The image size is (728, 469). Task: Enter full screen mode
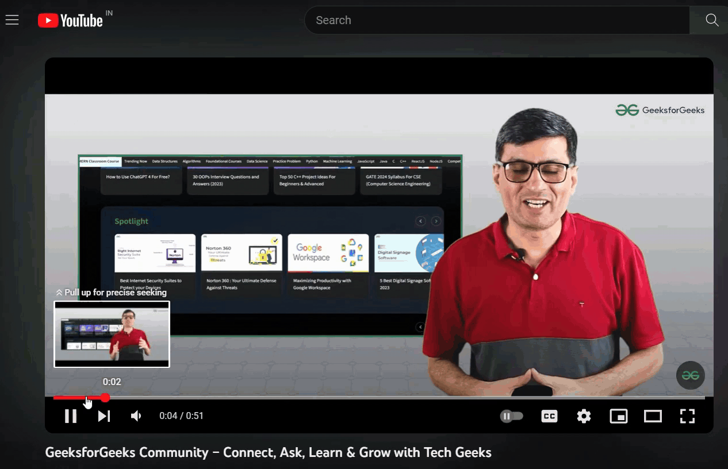point(687,416)
